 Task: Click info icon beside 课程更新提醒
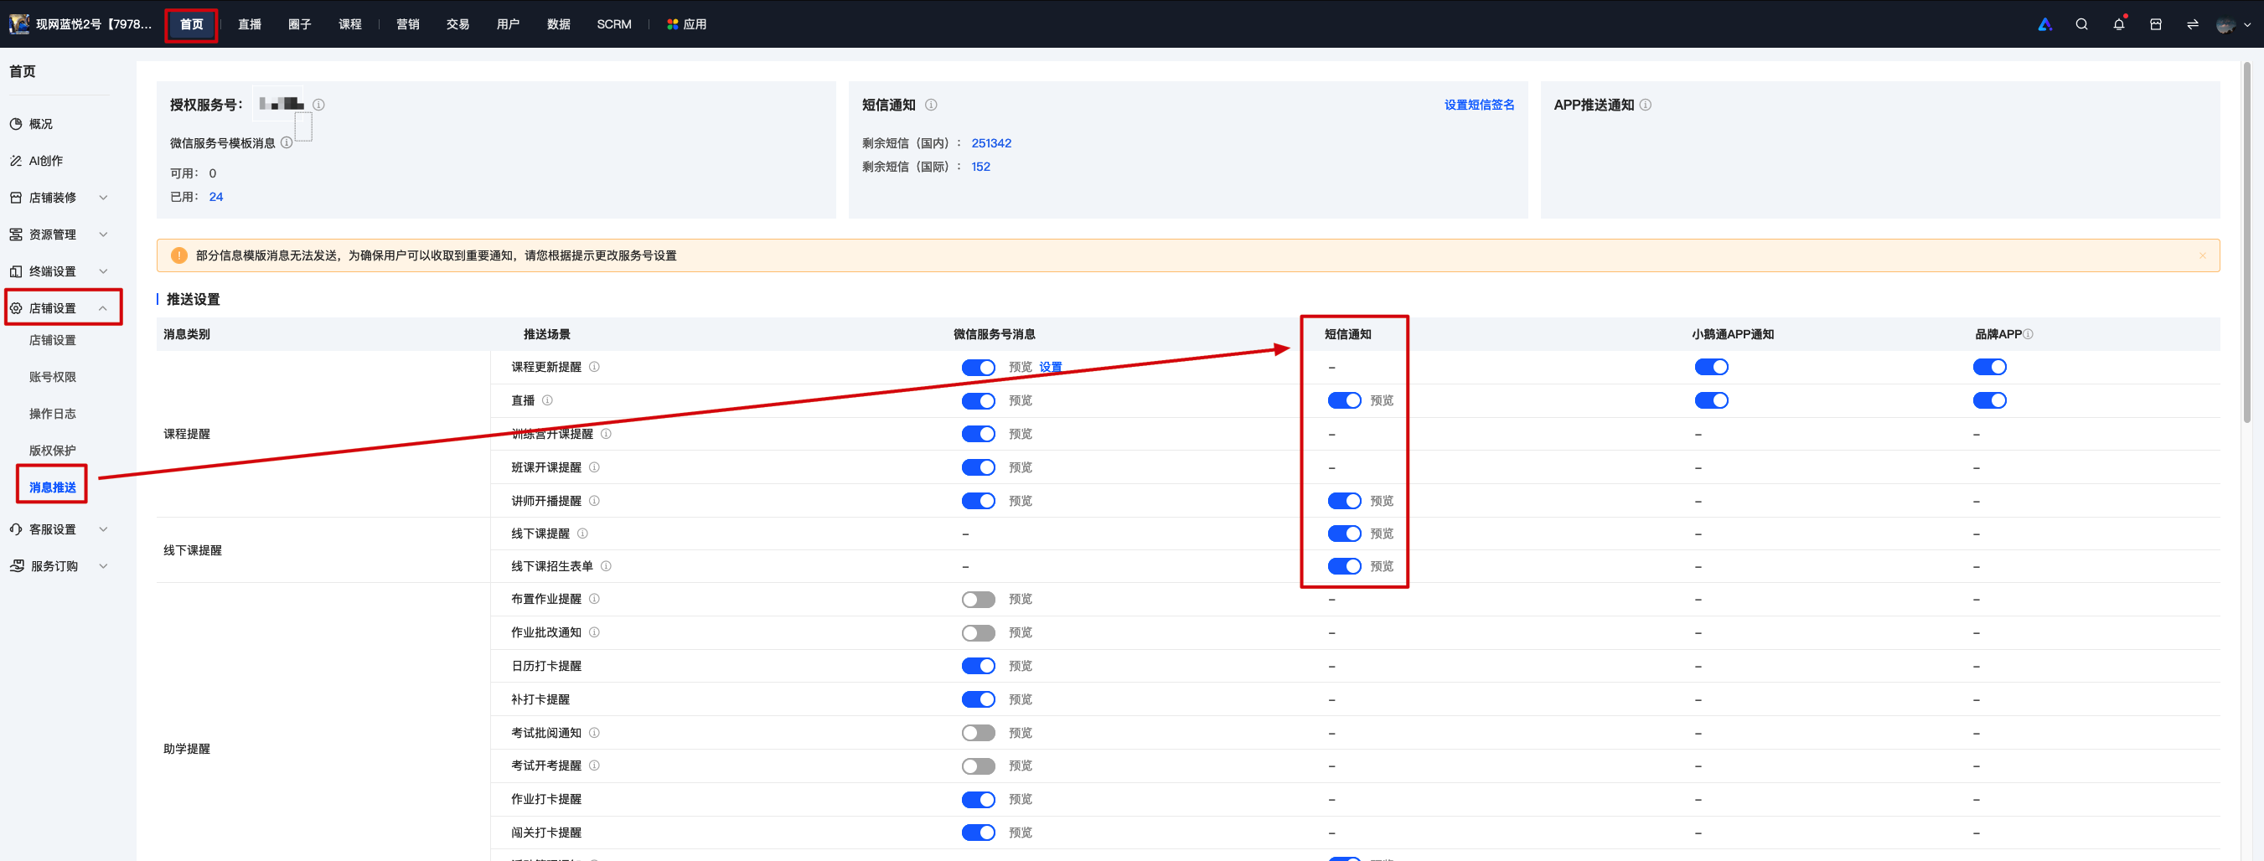pos(594,367)
